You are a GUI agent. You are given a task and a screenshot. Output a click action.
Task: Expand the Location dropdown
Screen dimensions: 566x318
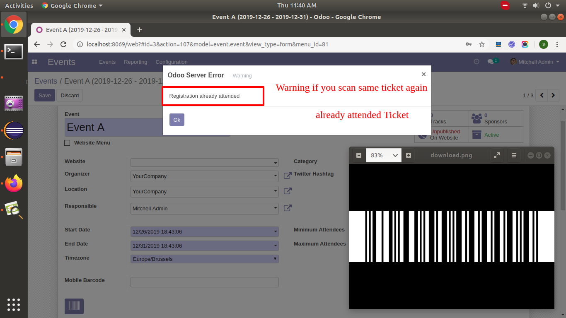205,191
